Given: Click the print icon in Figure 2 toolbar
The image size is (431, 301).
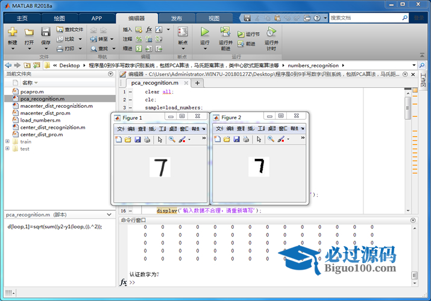Looking at the screenshot, I should tap(246, 139).
